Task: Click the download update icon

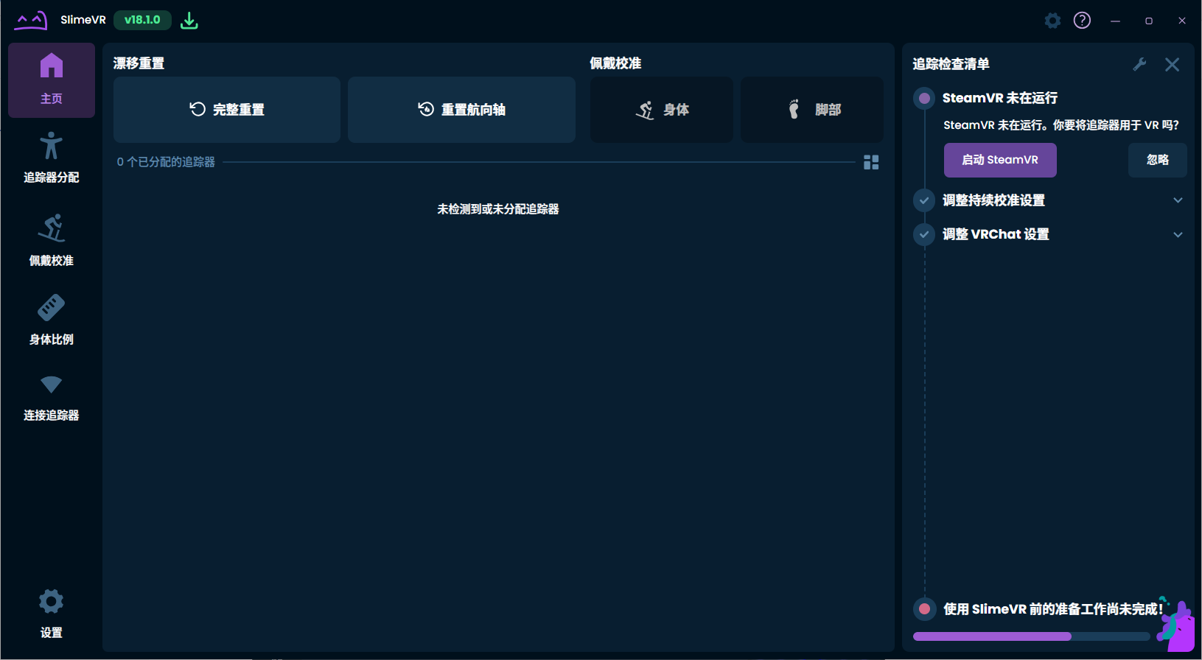Action: 189,21
